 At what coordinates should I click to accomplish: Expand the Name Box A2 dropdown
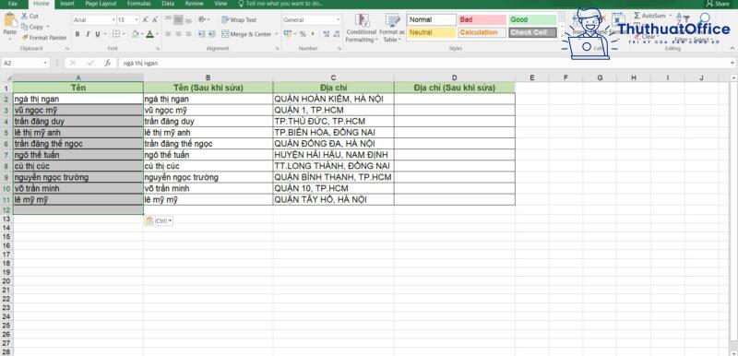click(45, 63)
